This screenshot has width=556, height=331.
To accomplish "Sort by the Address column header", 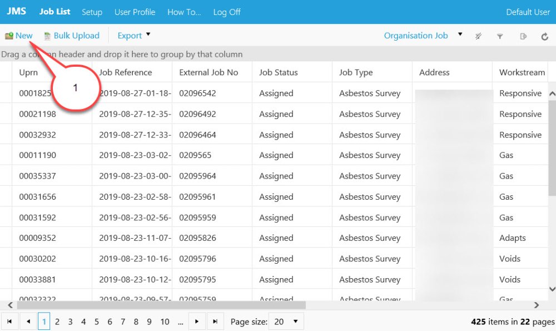I will (x=434, y=72).
